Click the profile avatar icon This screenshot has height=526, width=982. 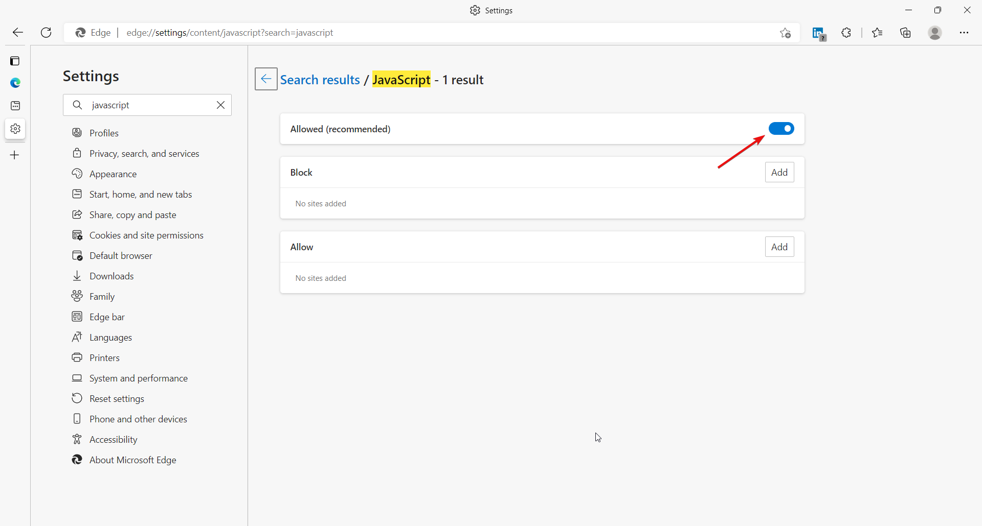pos(935,33)
